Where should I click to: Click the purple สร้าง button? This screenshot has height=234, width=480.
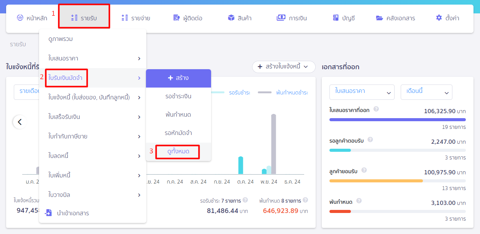click(179, 78)
